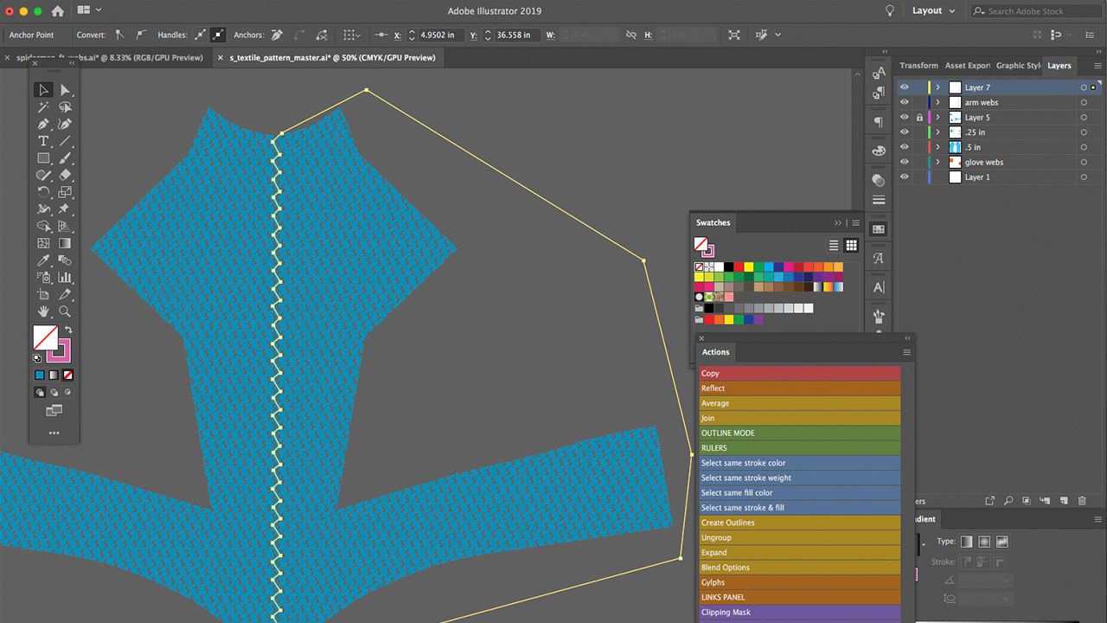Viewport: 1107px width, 623px height.
Task: Run the OUTLINE MODE action
Action: pos(800,434)
